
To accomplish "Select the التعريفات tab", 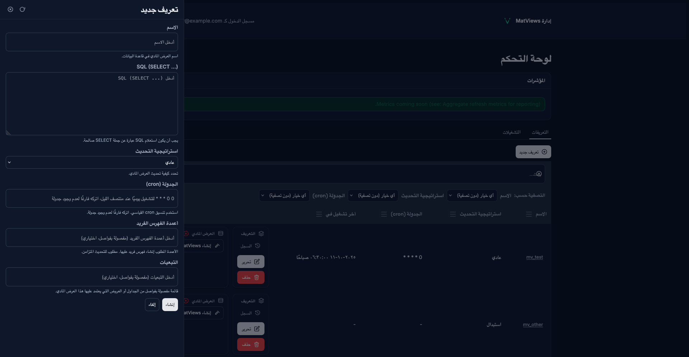I will pos(540,132).
